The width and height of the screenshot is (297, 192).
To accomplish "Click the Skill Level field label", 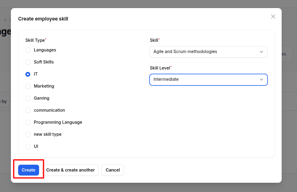I will (x=160, y=68).
